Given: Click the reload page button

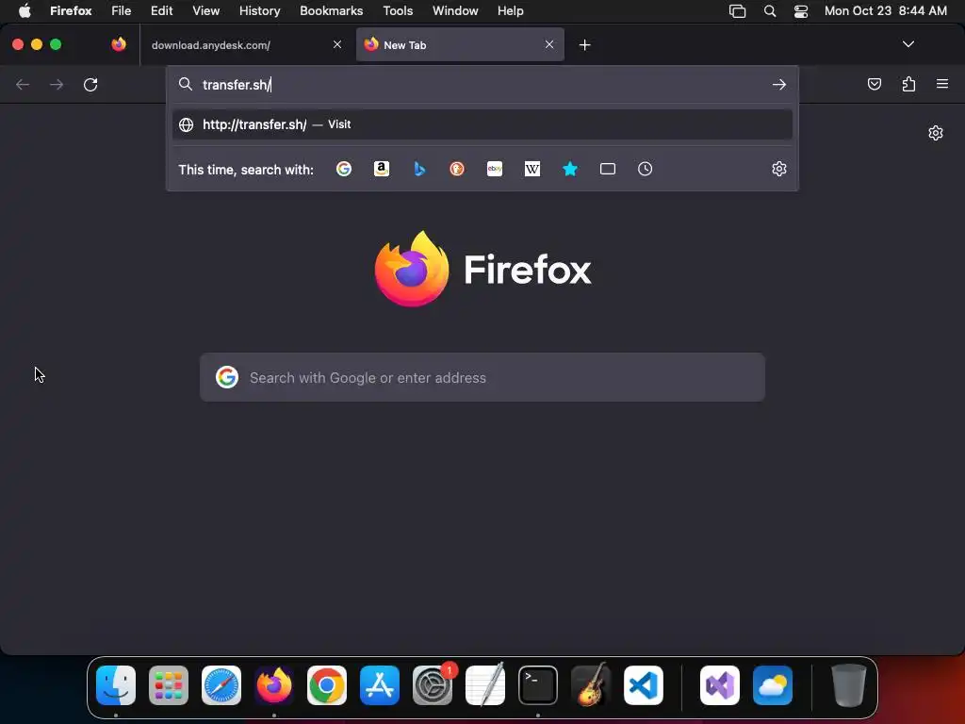Looking at the screenshot, I should click(x=90, y=84).
